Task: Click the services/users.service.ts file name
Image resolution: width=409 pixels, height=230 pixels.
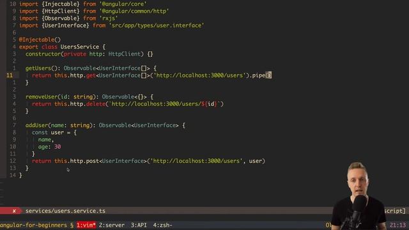Action: 65,211
